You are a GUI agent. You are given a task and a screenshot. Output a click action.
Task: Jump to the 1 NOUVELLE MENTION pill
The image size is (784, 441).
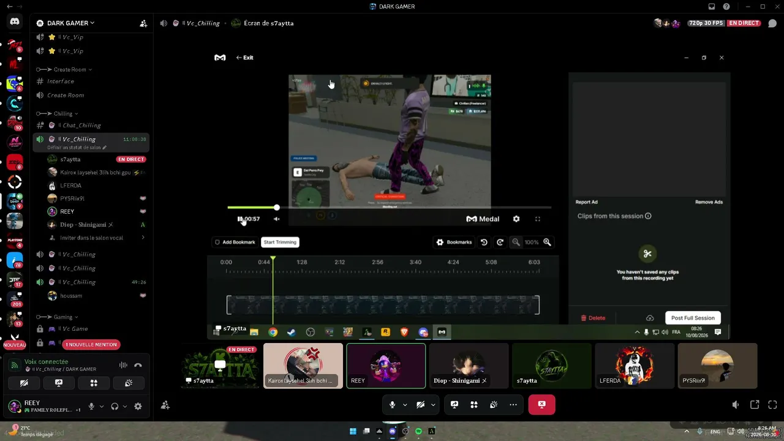[x=91, y=345]
